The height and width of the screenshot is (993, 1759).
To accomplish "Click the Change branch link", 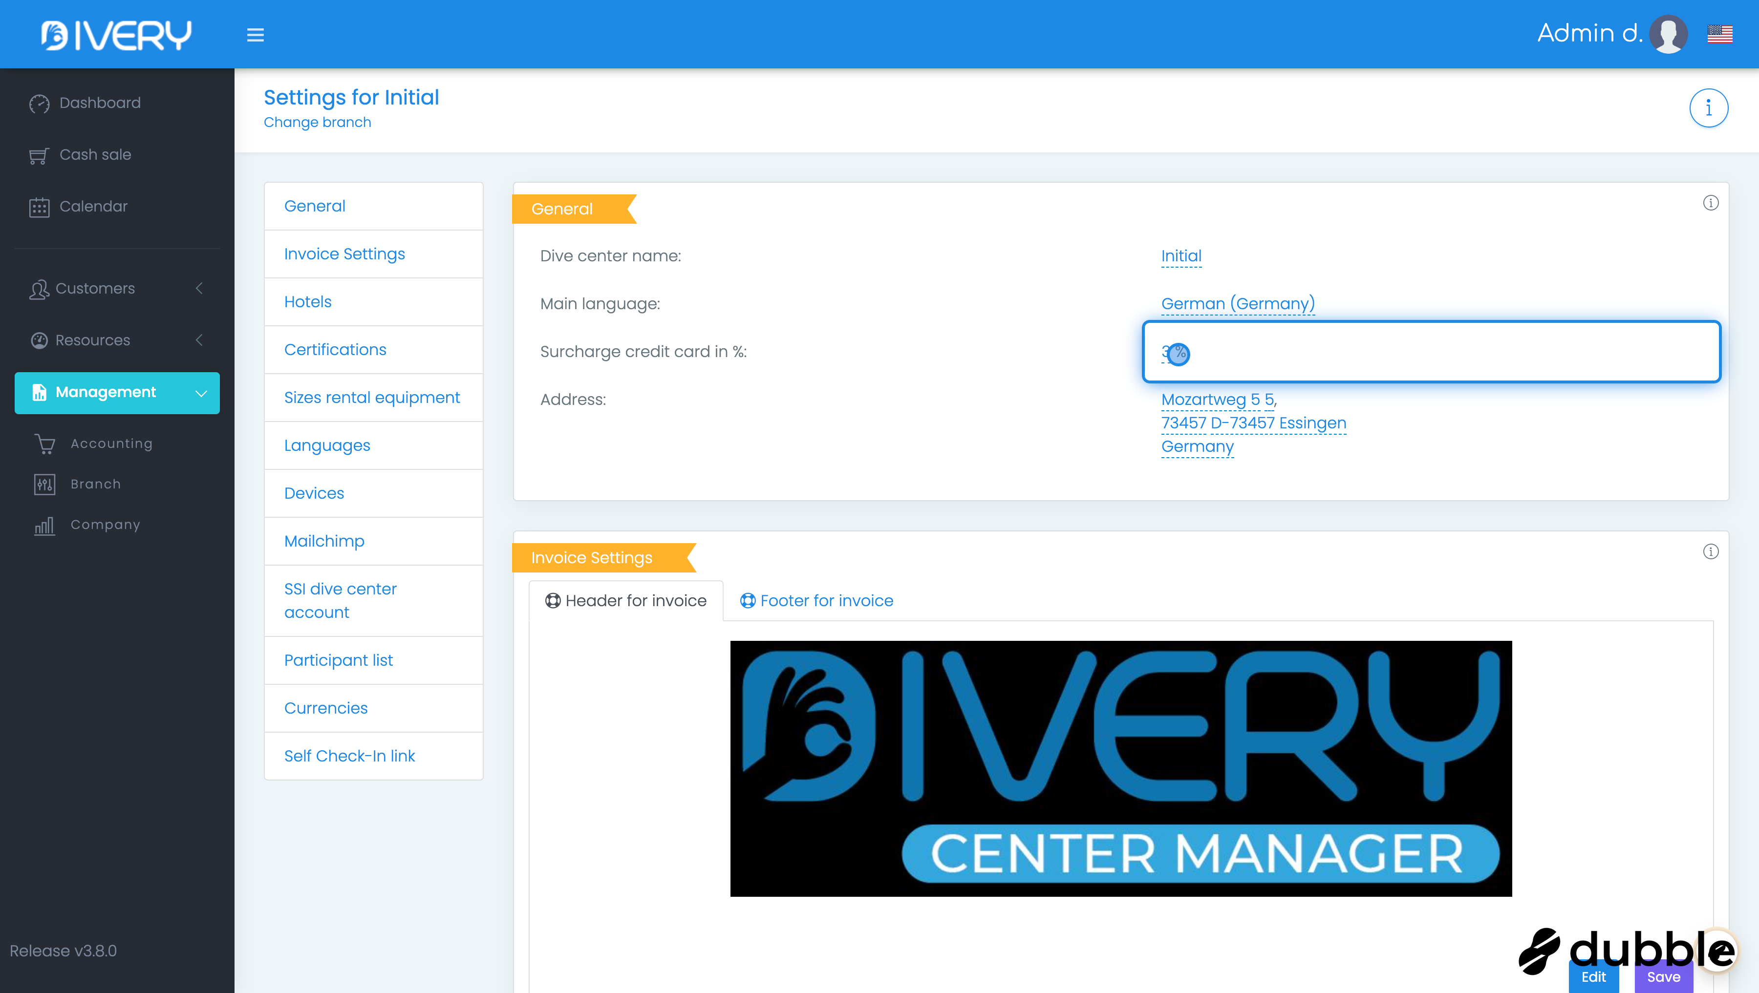I will click(318, 122).
